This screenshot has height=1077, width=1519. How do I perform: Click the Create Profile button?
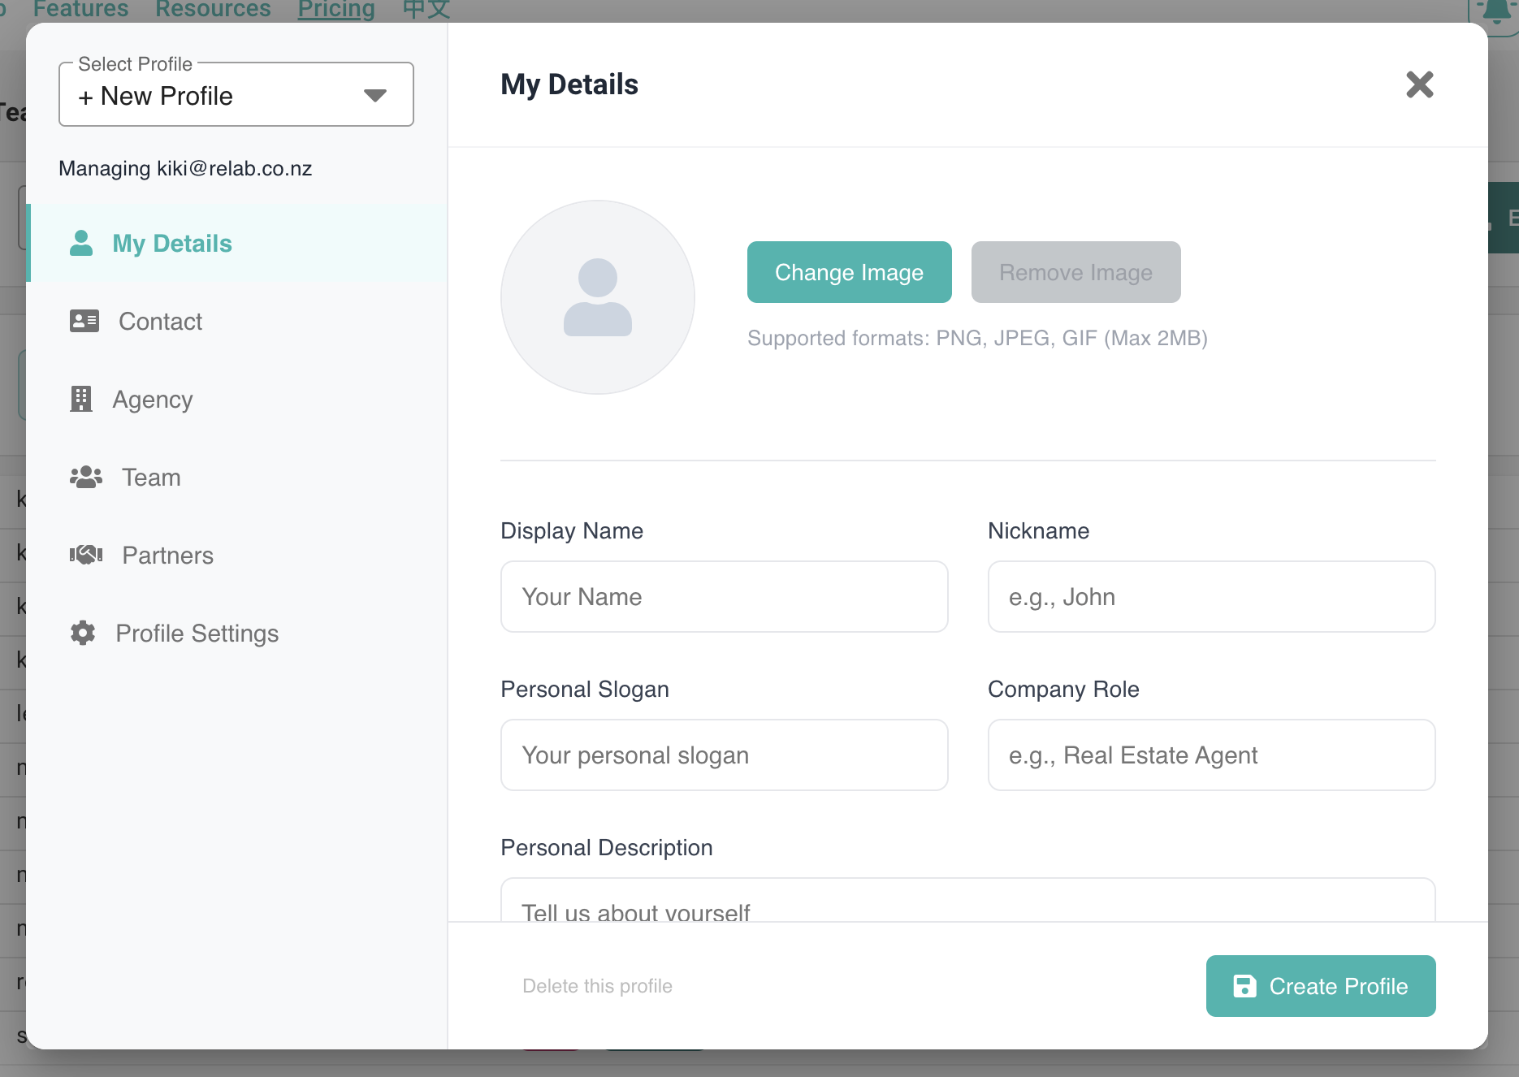pos(1321,986)
